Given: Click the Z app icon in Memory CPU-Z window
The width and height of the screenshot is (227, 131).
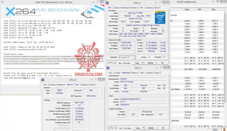Looking at the screenshot, I should coord(43,80).
